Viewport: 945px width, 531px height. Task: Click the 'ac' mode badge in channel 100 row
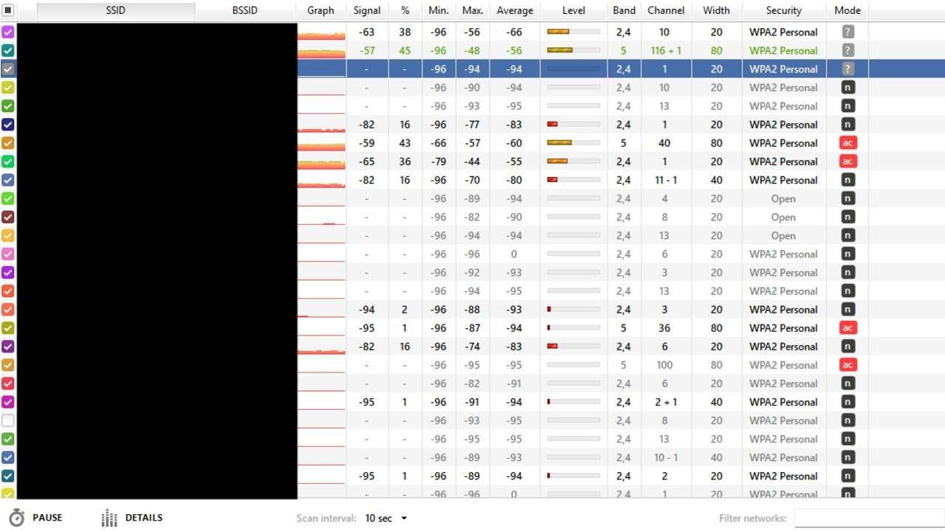pyautogui.click(x=848, y=365)
